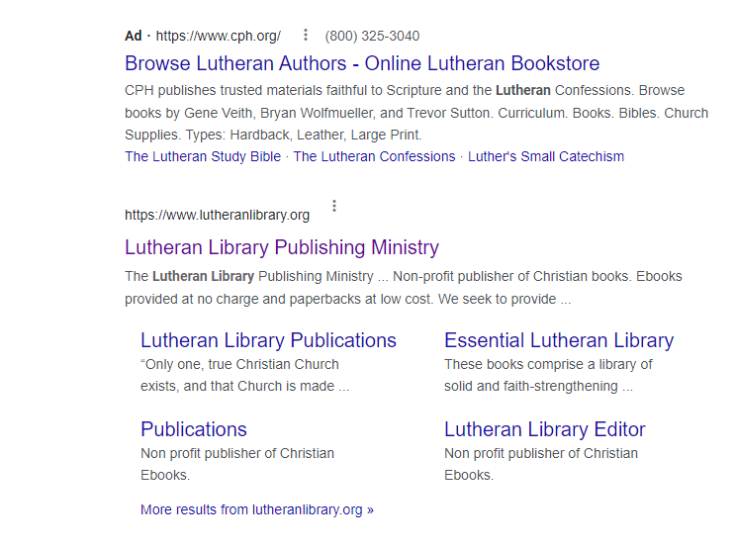The image size is (736, 549).
Task: Click the Ad label before cph.org
Action: 134,36
